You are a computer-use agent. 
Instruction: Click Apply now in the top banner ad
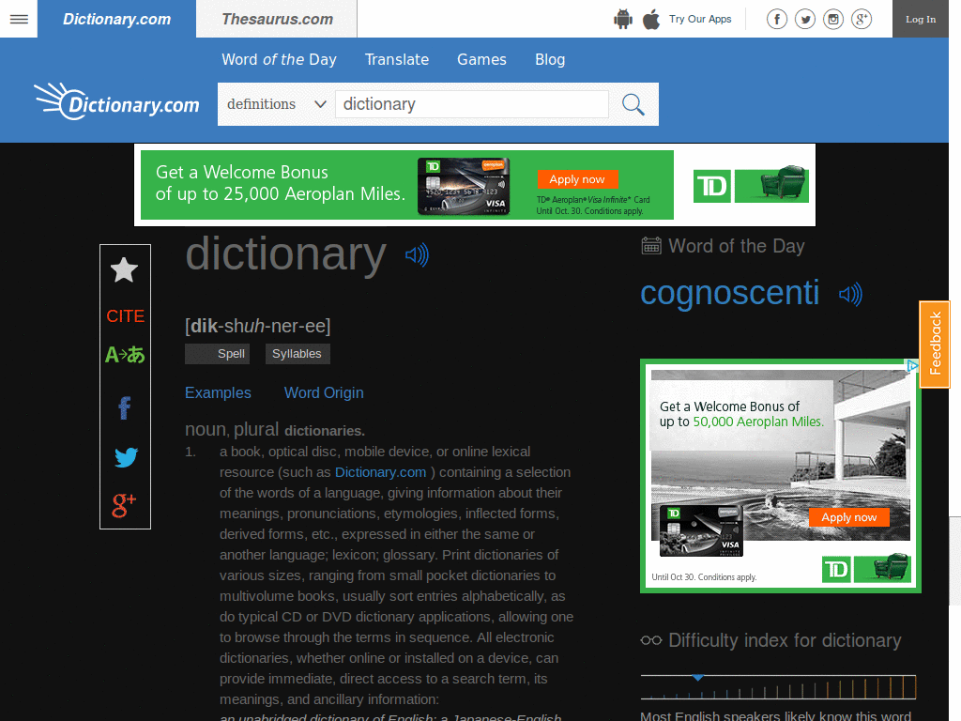pos(577,179)
